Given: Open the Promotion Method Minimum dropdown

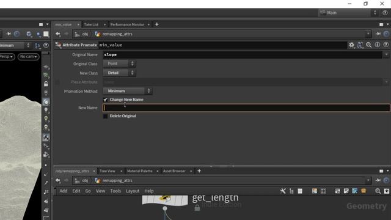Looking at the screenshot, I should point(128,91).
